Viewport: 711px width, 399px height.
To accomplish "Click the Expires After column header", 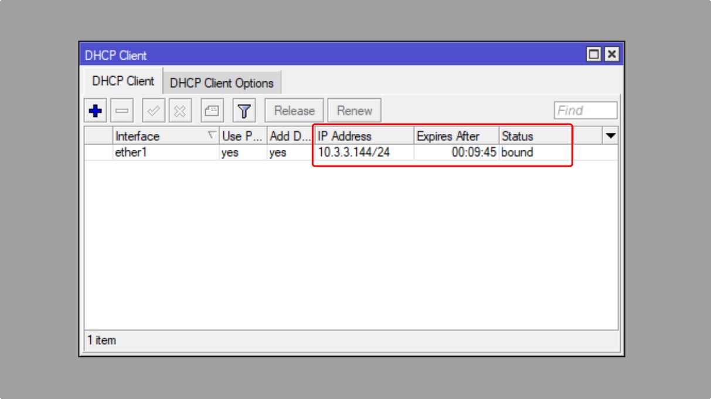I will pos(455,136).
